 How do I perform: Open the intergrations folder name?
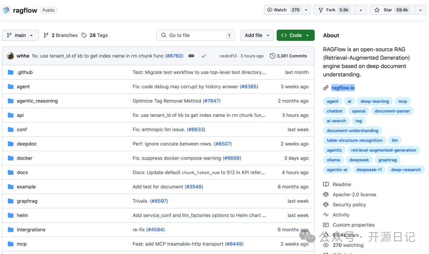coord(31,230)
